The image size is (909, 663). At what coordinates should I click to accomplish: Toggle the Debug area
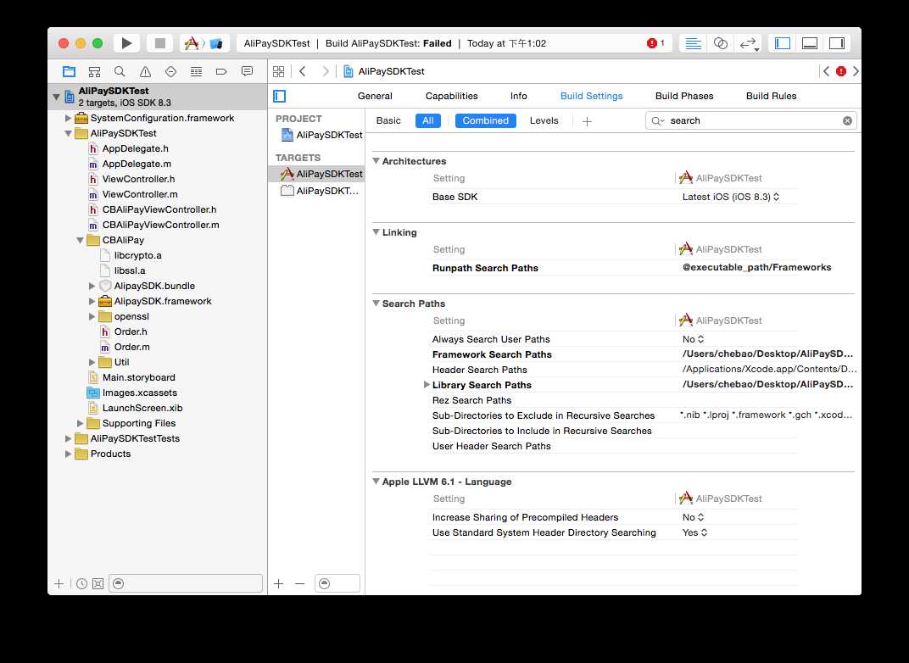[x=810, y=43]
